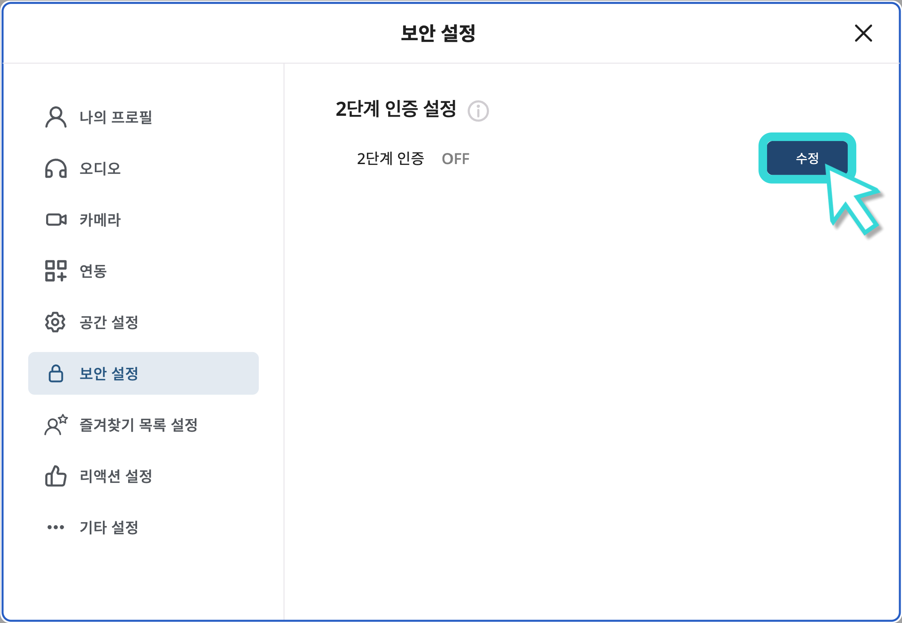Screen dimensions: 902x623
Task: Select the 카메라 settings section
Action: [99, 220]
